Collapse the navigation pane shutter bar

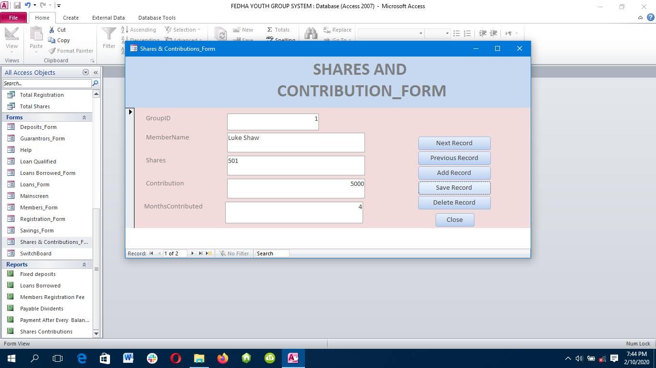click(96, 72)
